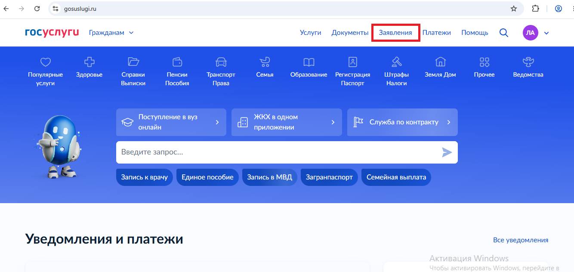Open Справки Выписки category icon
574x272 pixels.
(133, 62)
